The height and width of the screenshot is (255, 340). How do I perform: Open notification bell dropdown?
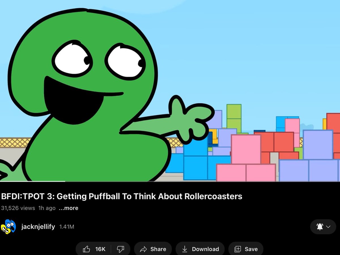[323, 227]
